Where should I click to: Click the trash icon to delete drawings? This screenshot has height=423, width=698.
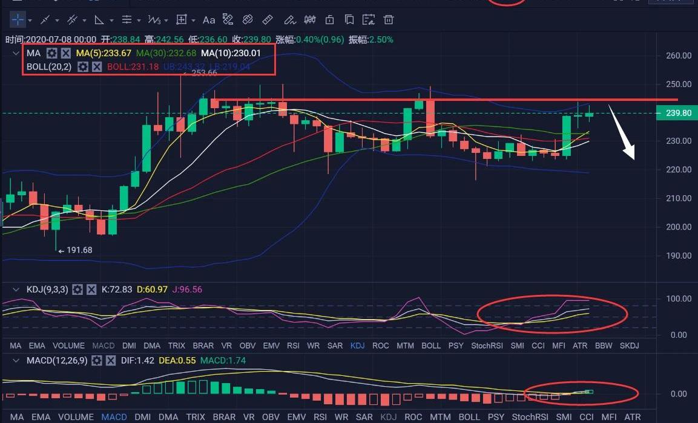(x=389, y=20)
